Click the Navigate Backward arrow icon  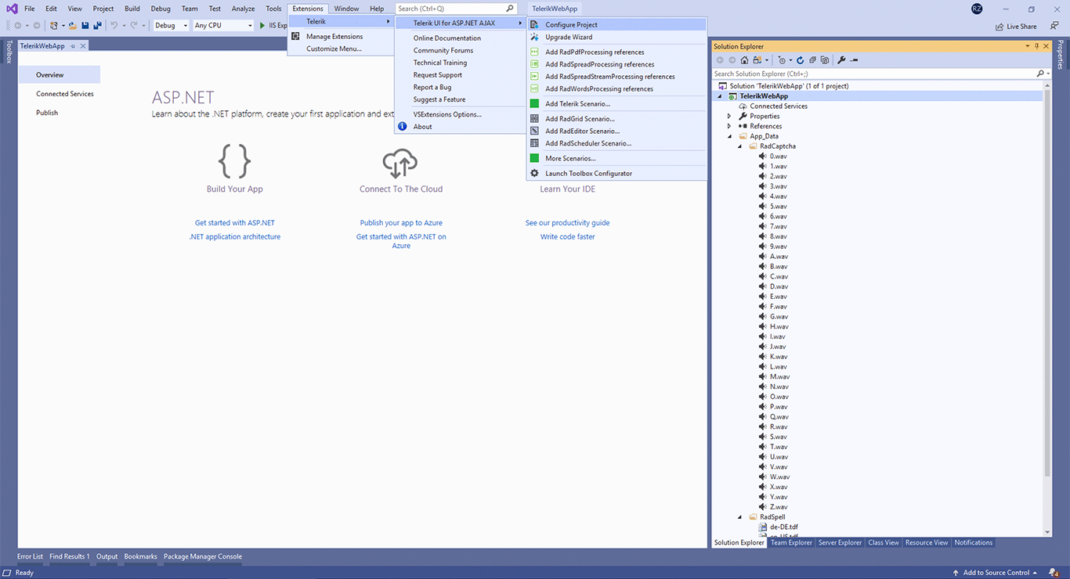pos(18,25)
